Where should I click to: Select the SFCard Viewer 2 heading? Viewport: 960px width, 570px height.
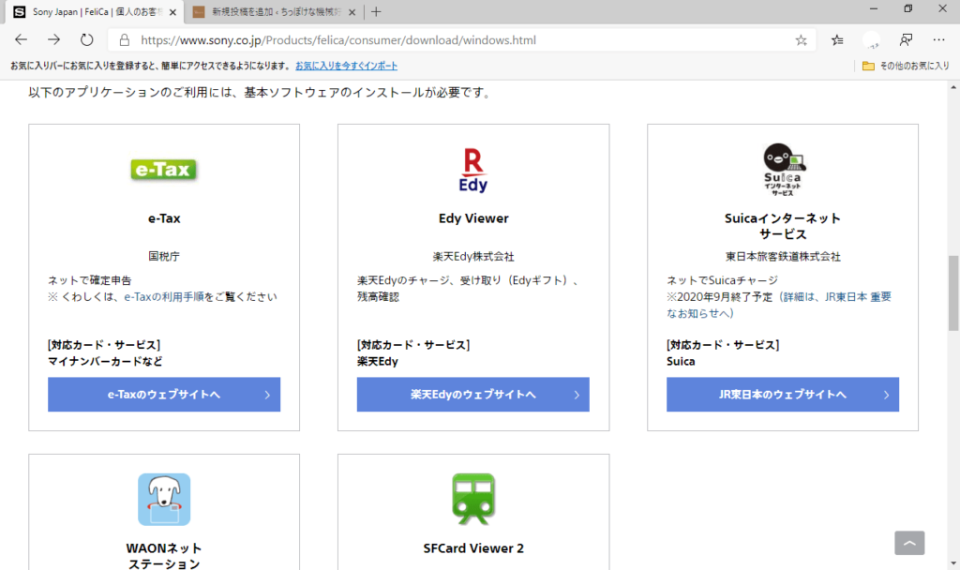[473, 548]
